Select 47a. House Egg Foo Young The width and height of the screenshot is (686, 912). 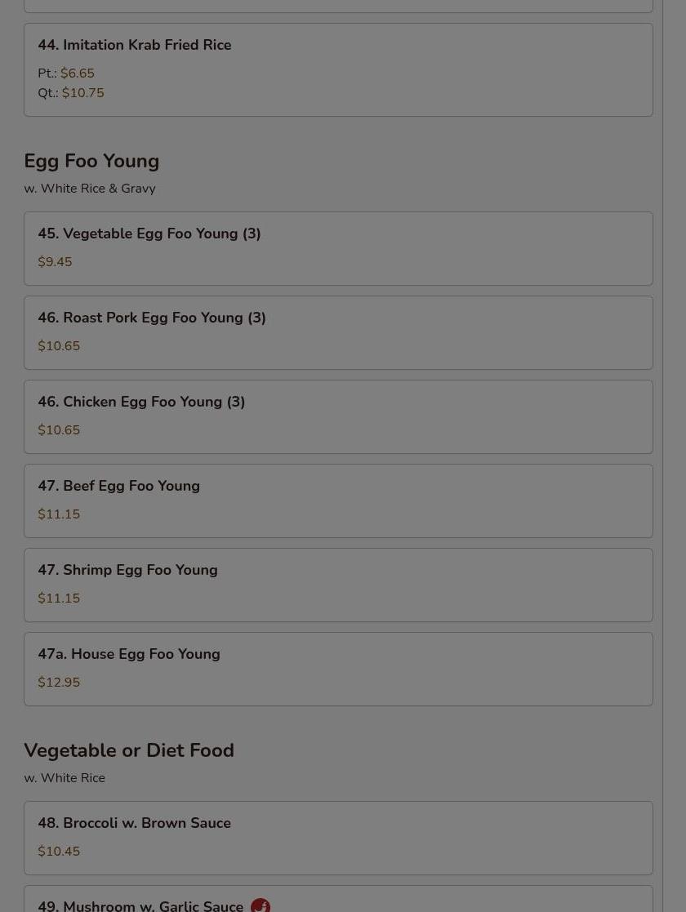pos(129,655)
